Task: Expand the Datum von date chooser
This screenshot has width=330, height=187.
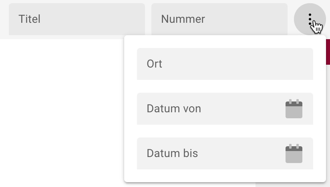Action: click(x=294, y=109)
